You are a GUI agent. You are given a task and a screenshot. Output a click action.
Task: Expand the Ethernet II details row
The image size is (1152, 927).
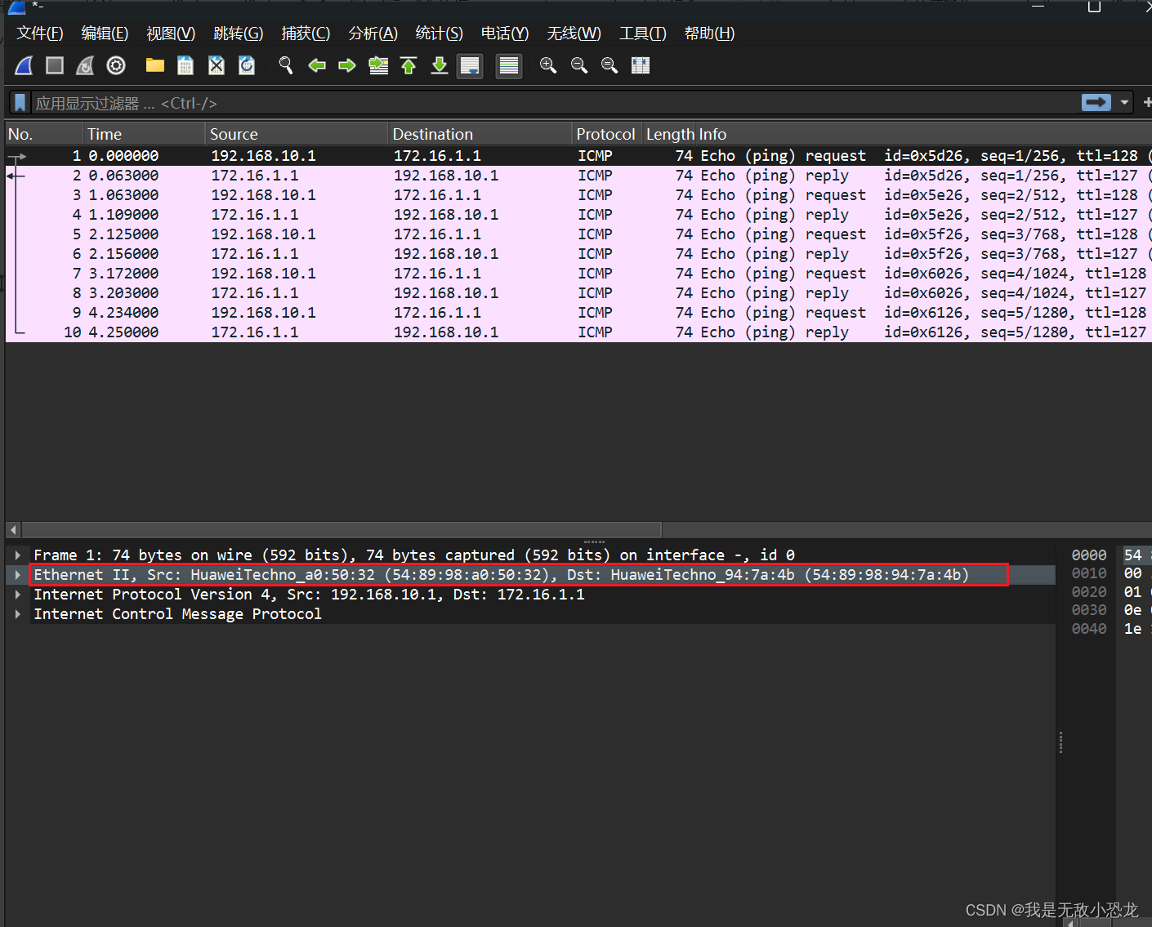(17, 575)
